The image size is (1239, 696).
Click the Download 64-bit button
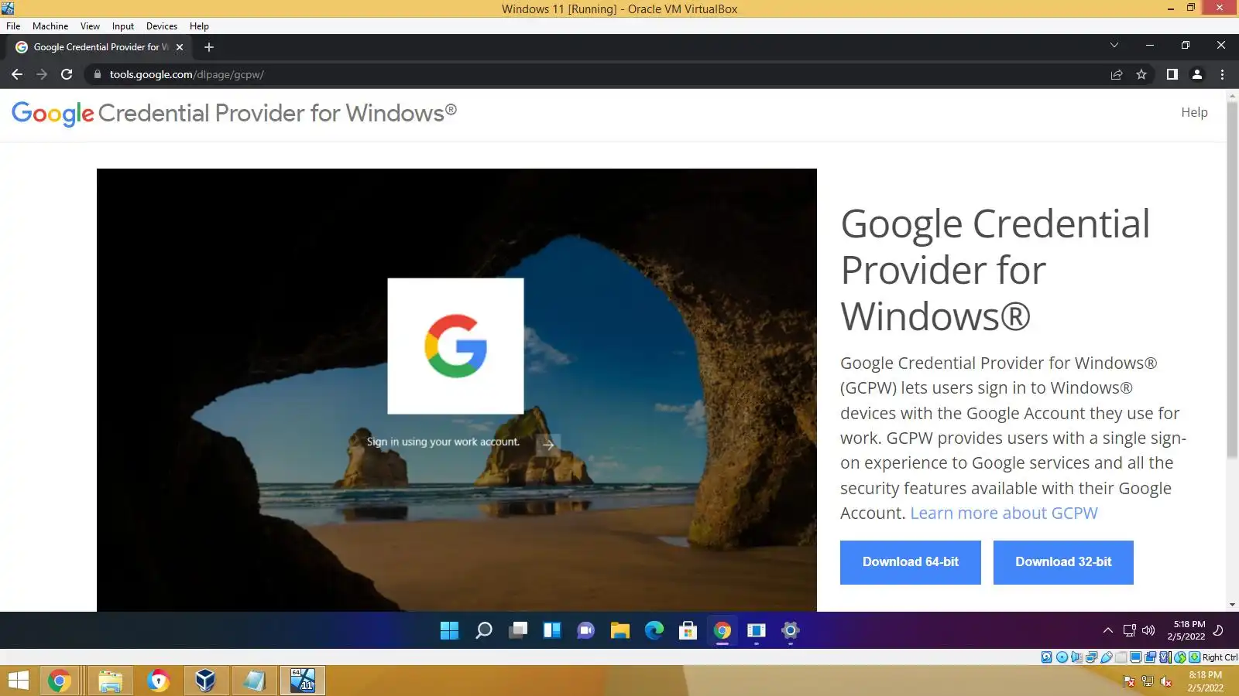point(911,562)
